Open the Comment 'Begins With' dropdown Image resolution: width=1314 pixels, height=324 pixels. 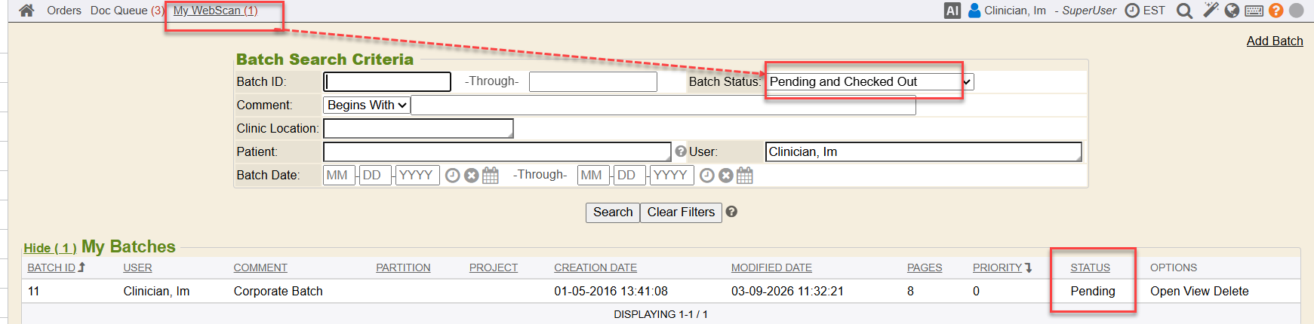[x=367, y=105]
